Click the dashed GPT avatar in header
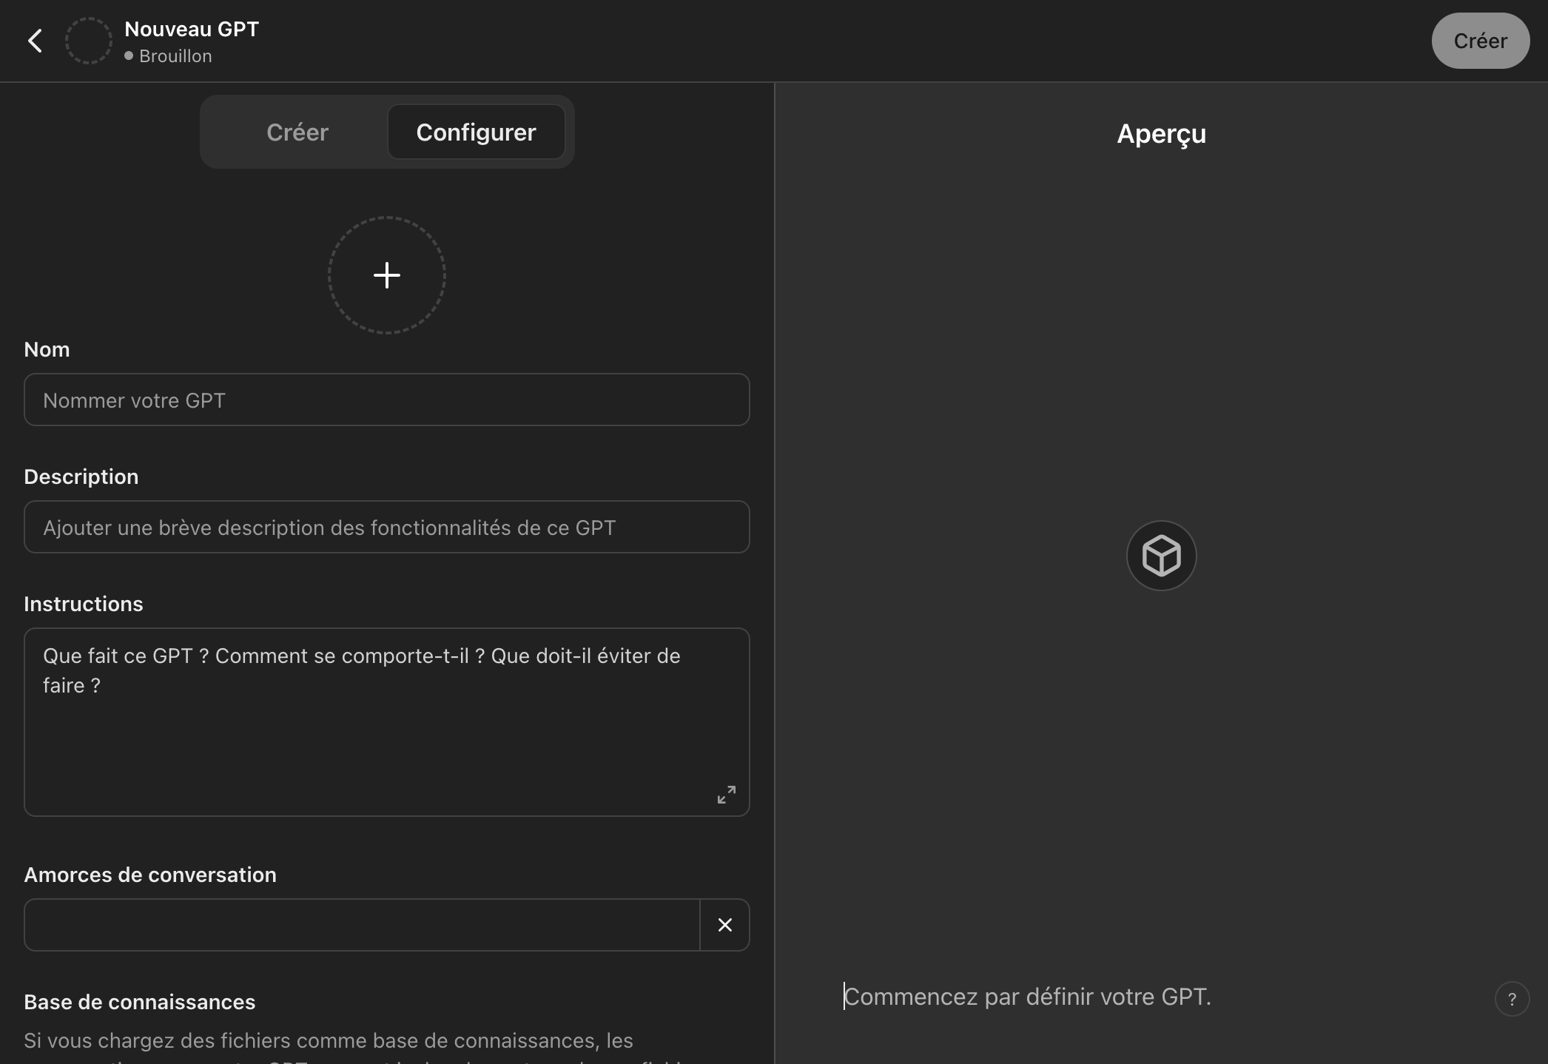 coord(89,41)
